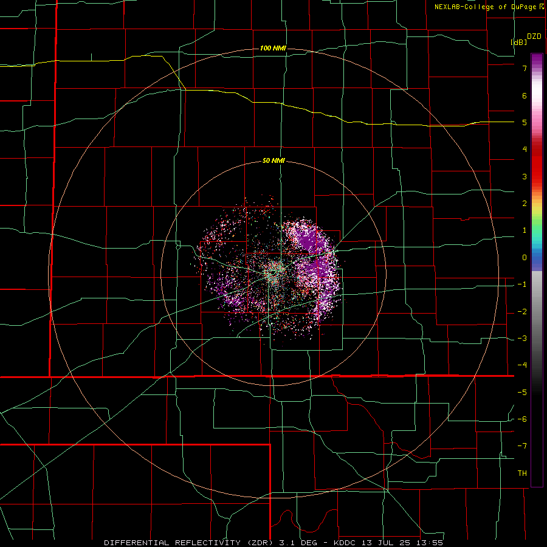Pick the positive 7 value on the scale
Image resolution: width=547 pixels, height=547 pixels.
(525, 68)
